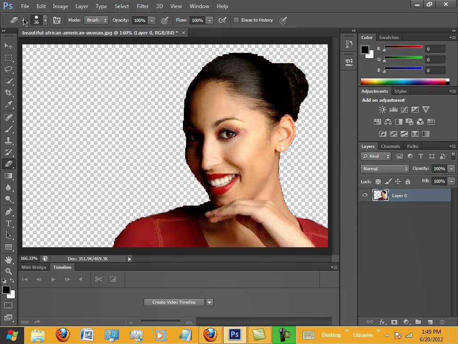Select the Eyedropper tool
The height and width of the screenshot is (344, 458).
[8, 104]
